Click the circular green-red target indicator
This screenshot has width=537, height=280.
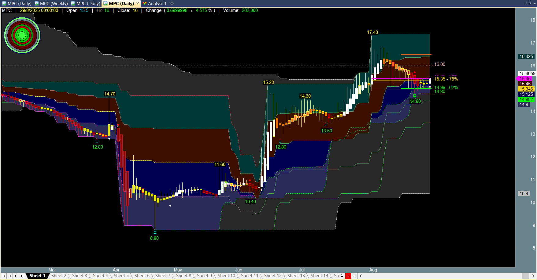click(x=22, y=35)
